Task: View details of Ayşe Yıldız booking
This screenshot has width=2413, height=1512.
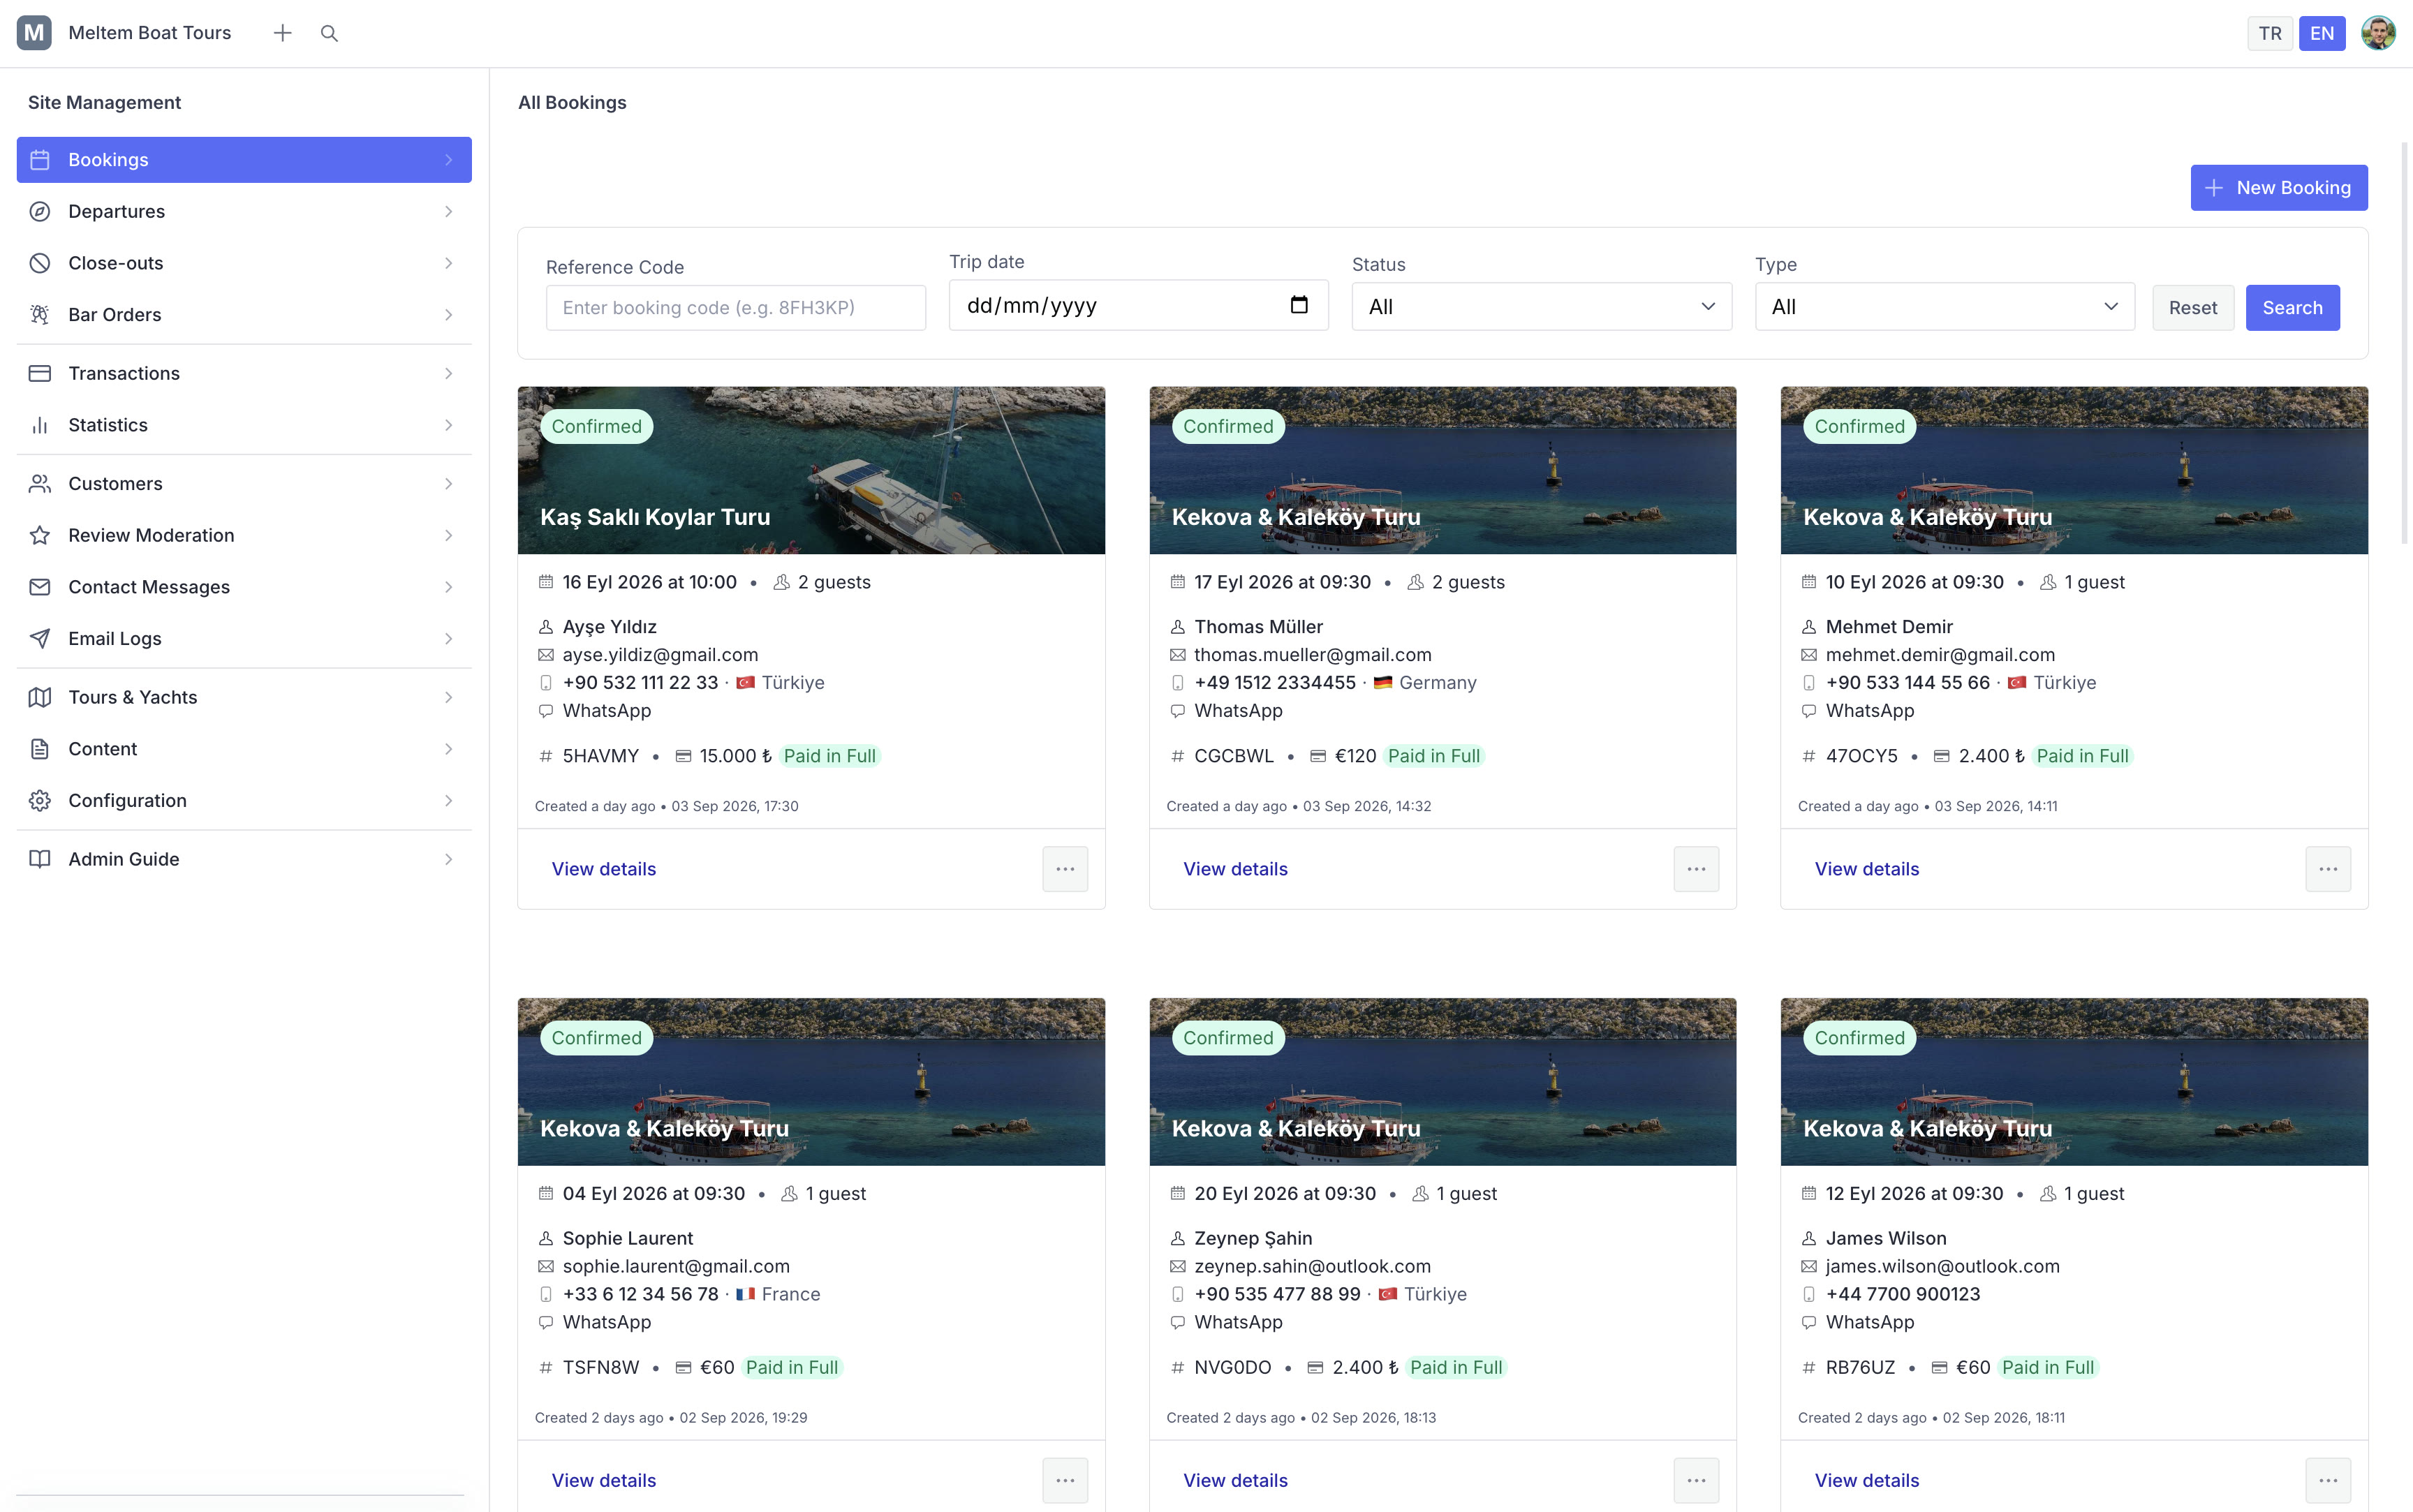Action: (604, 869)
